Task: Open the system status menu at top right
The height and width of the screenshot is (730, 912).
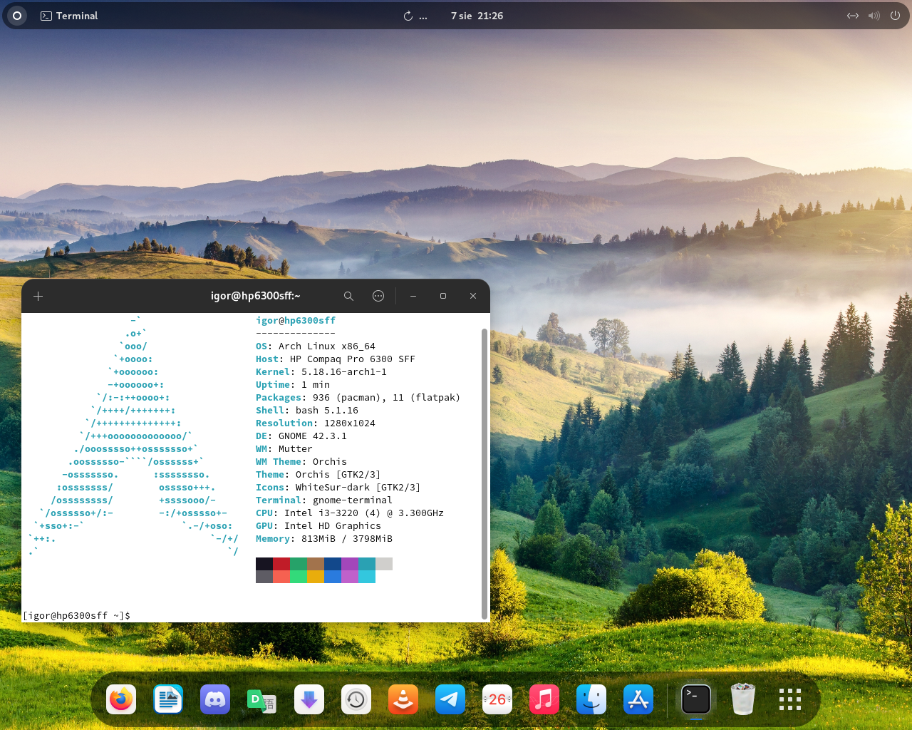Action: (x=874, y=15)
